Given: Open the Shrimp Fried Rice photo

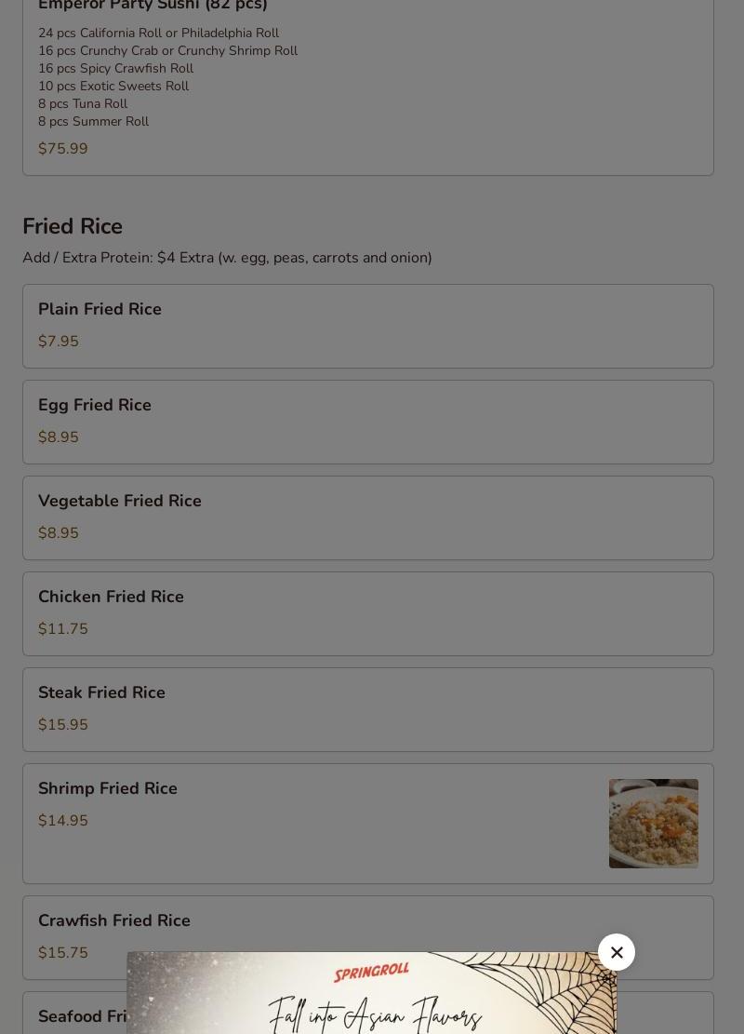Looking at the screenshot, I should [x=653, y=824].
